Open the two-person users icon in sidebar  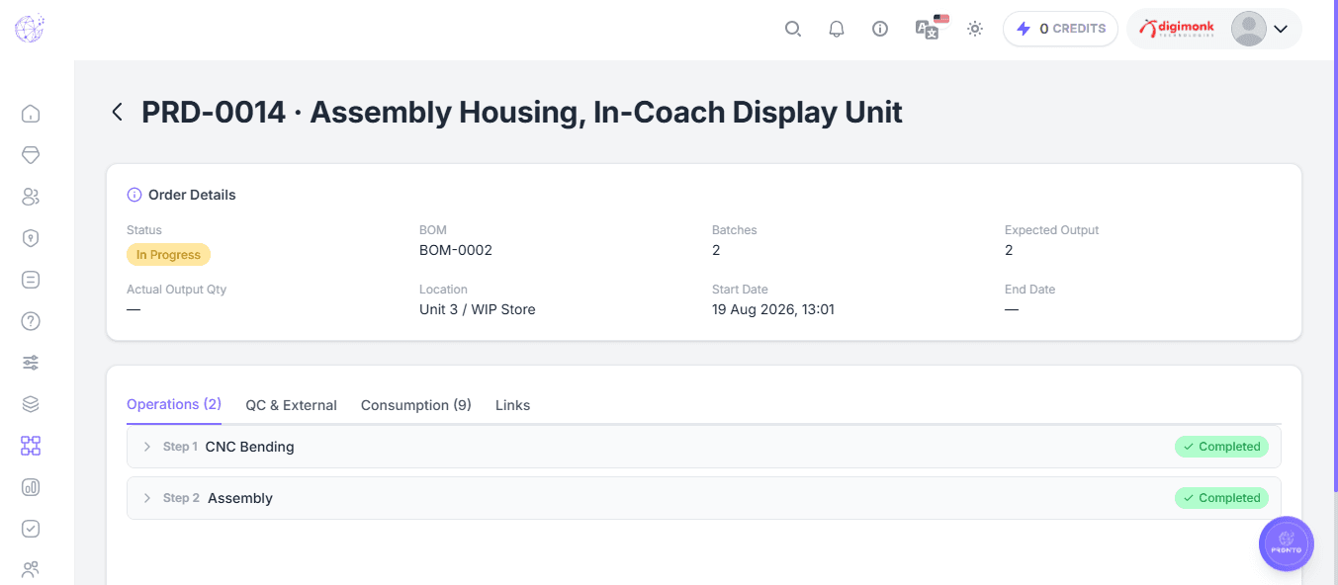[31, 197]
